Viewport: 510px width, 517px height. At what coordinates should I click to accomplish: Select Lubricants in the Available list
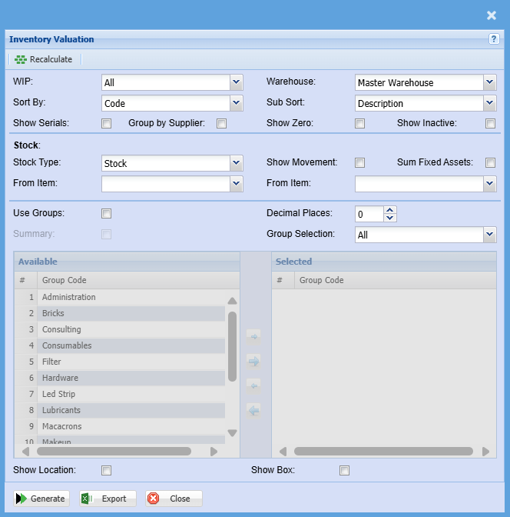coord(61,410)
